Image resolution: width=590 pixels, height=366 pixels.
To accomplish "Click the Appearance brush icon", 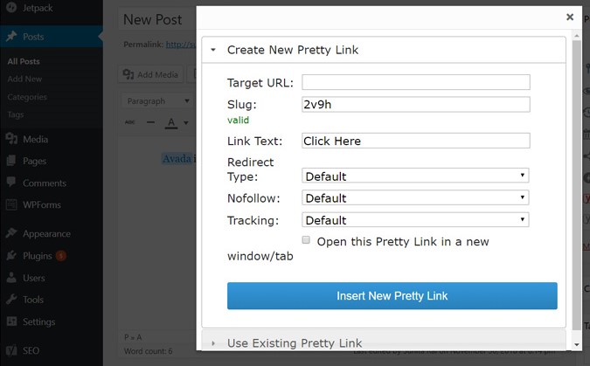I will pos(10,233).
